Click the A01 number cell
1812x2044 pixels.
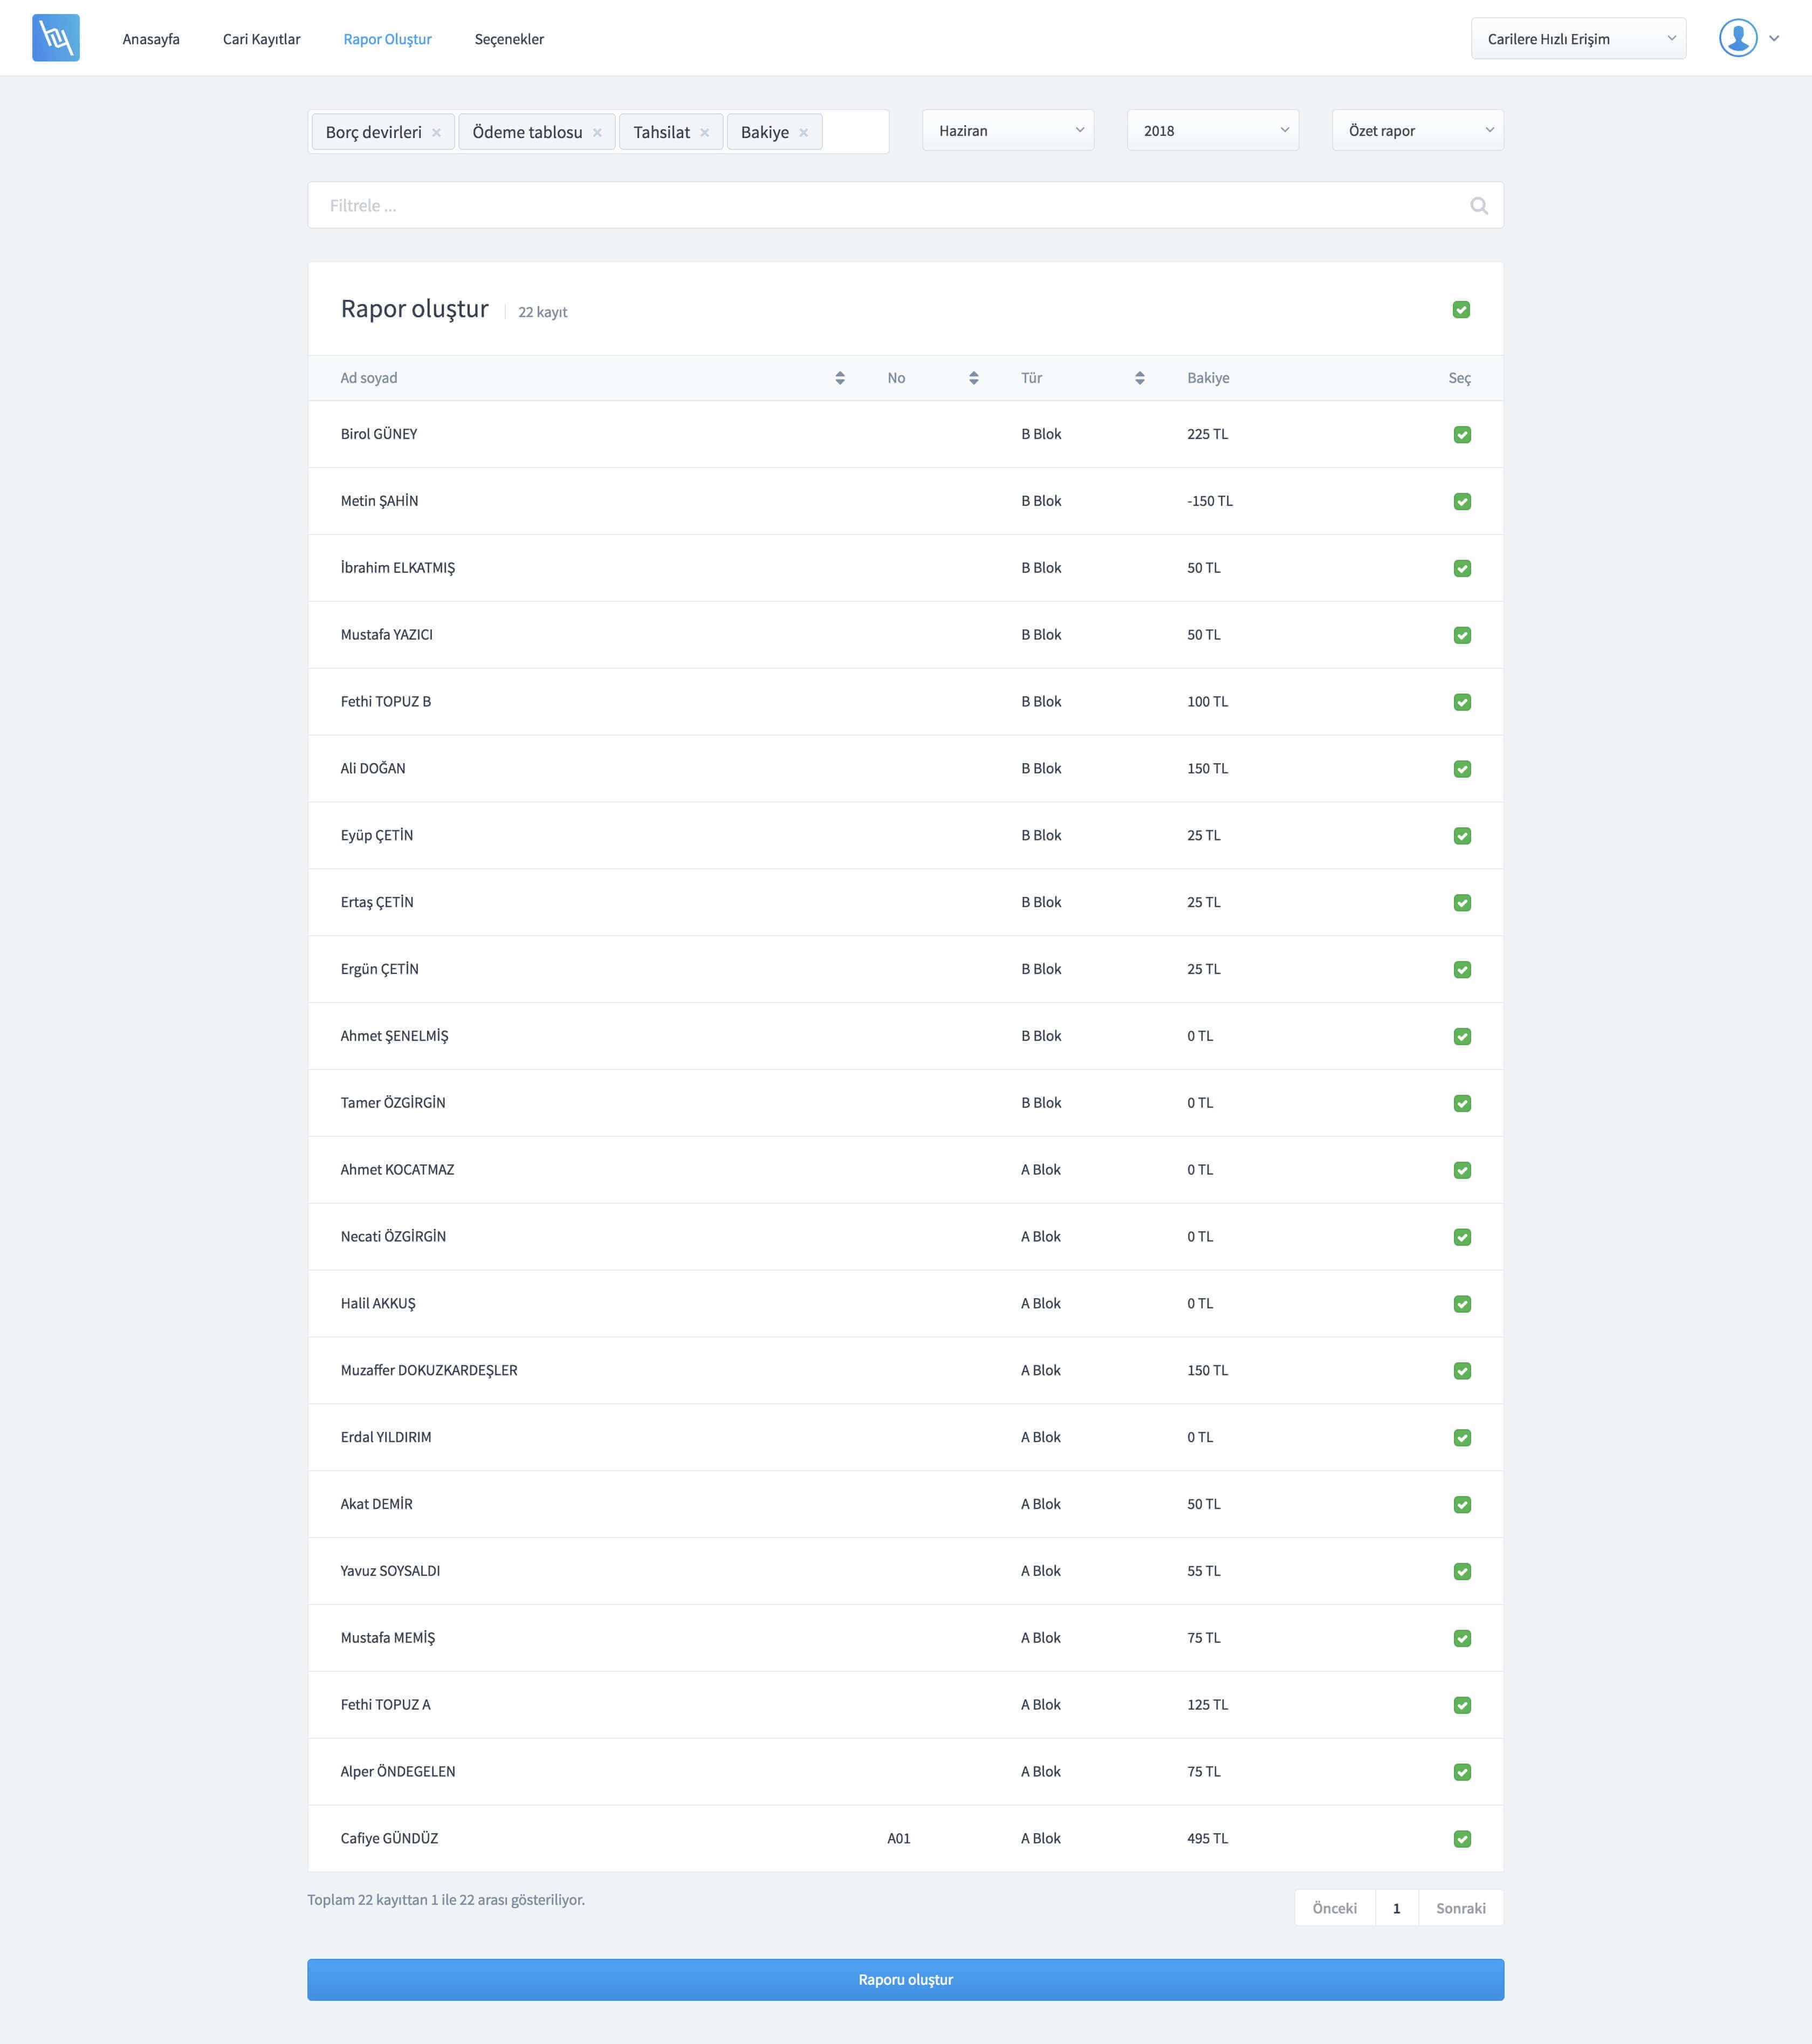coord(899,1838)
